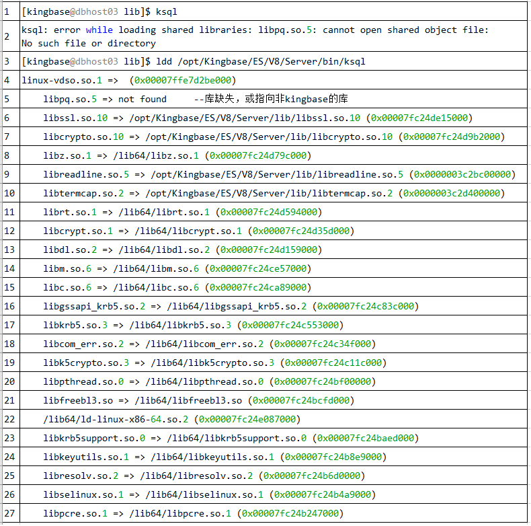Click the linux-vdso.so.1 line
The height and width of the screenshot is (526, 531).
click(x=128, y=80)
